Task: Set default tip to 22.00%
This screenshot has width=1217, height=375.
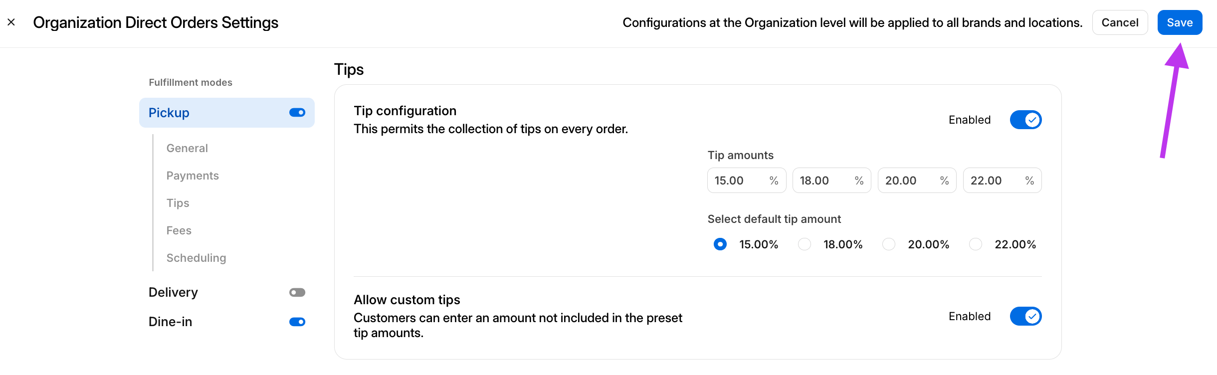Action: point(975,244)
